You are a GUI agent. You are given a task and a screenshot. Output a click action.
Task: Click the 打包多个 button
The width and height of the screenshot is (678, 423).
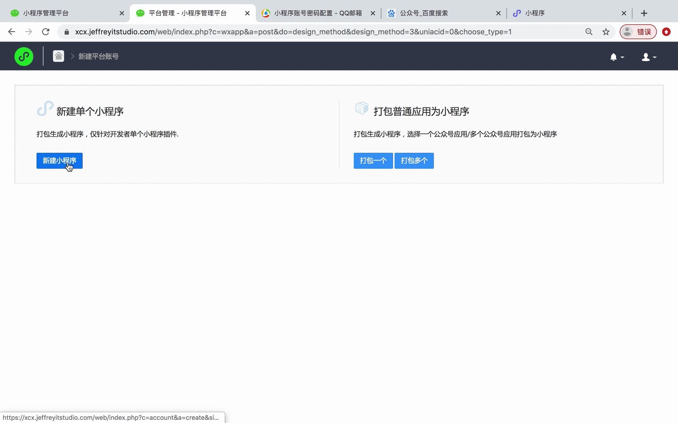pyautogui.click(x=414, y=161)
